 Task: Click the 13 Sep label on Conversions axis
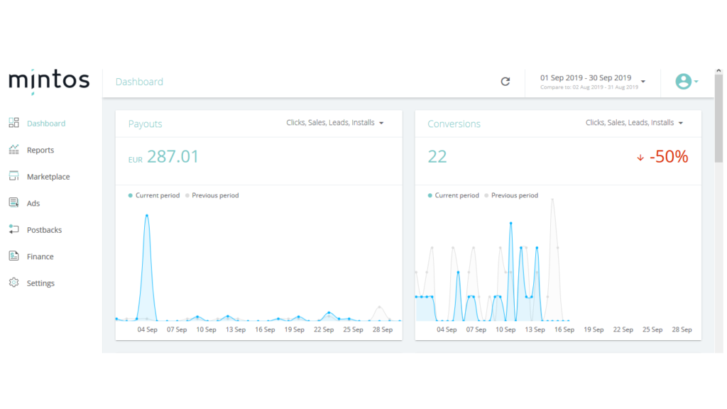[535, 329]
